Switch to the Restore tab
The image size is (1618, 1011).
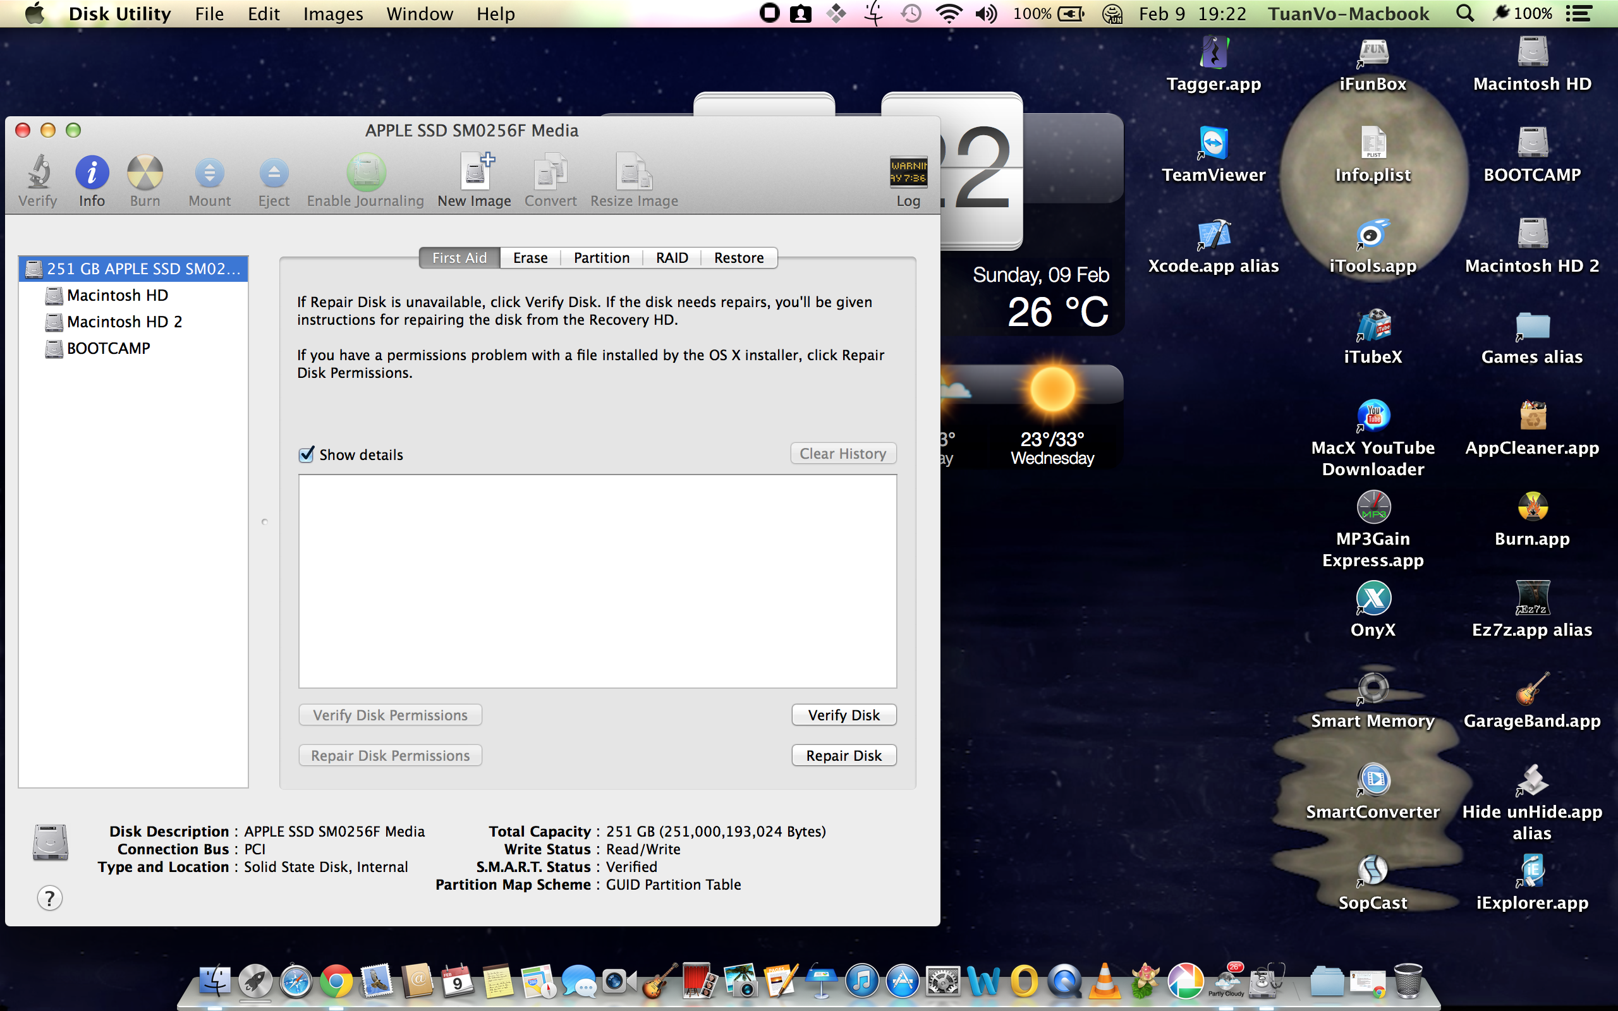coord(739,258)
